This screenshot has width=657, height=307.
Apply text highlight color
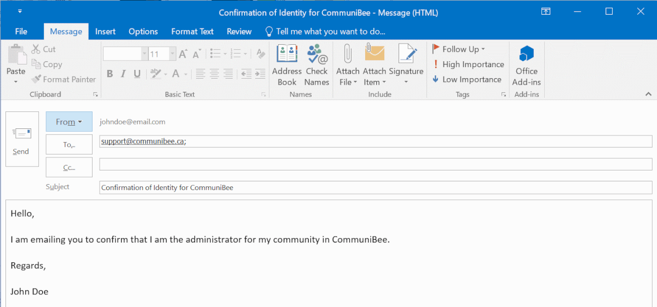click(x=155, y=73)
